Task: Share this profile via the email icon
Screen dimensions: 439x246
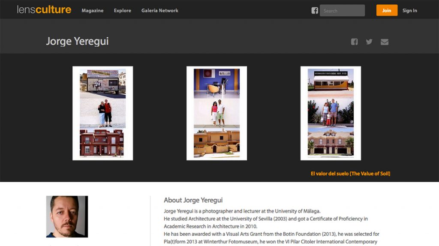Action: click(x=385, y=42)
